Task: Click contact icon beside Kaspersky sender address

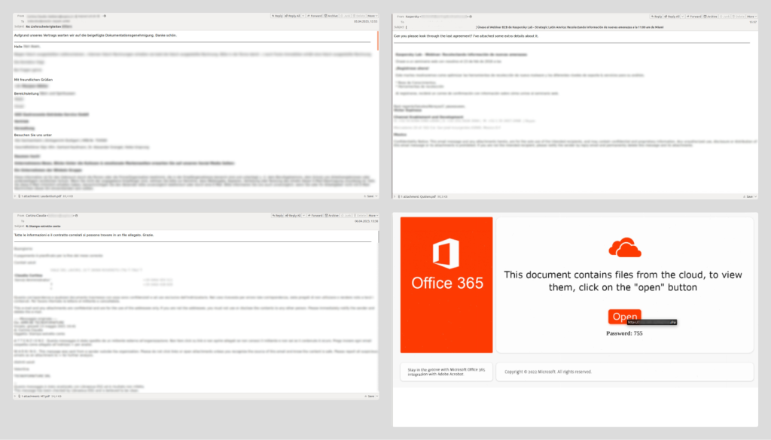Action: click(x=471, y=17)
